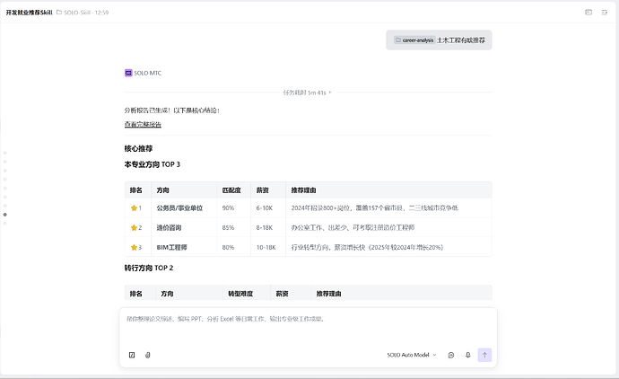Click 排名 header in TOP 2 table
Image resolution: width=619 pixels, height=379 pixels.
(x=135, y=294)
